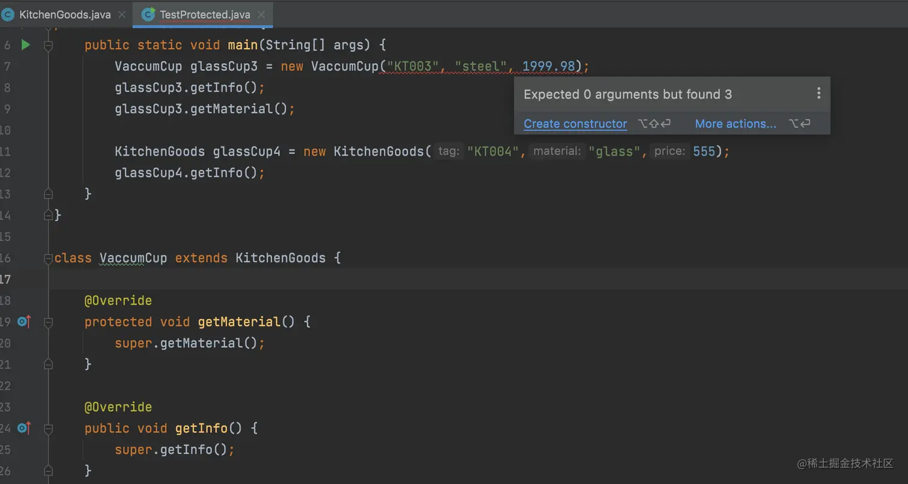This screenshot has height=484, width=908.
Task: Collapse the VaccumCup class fold marker
Action: click(48, 258)
